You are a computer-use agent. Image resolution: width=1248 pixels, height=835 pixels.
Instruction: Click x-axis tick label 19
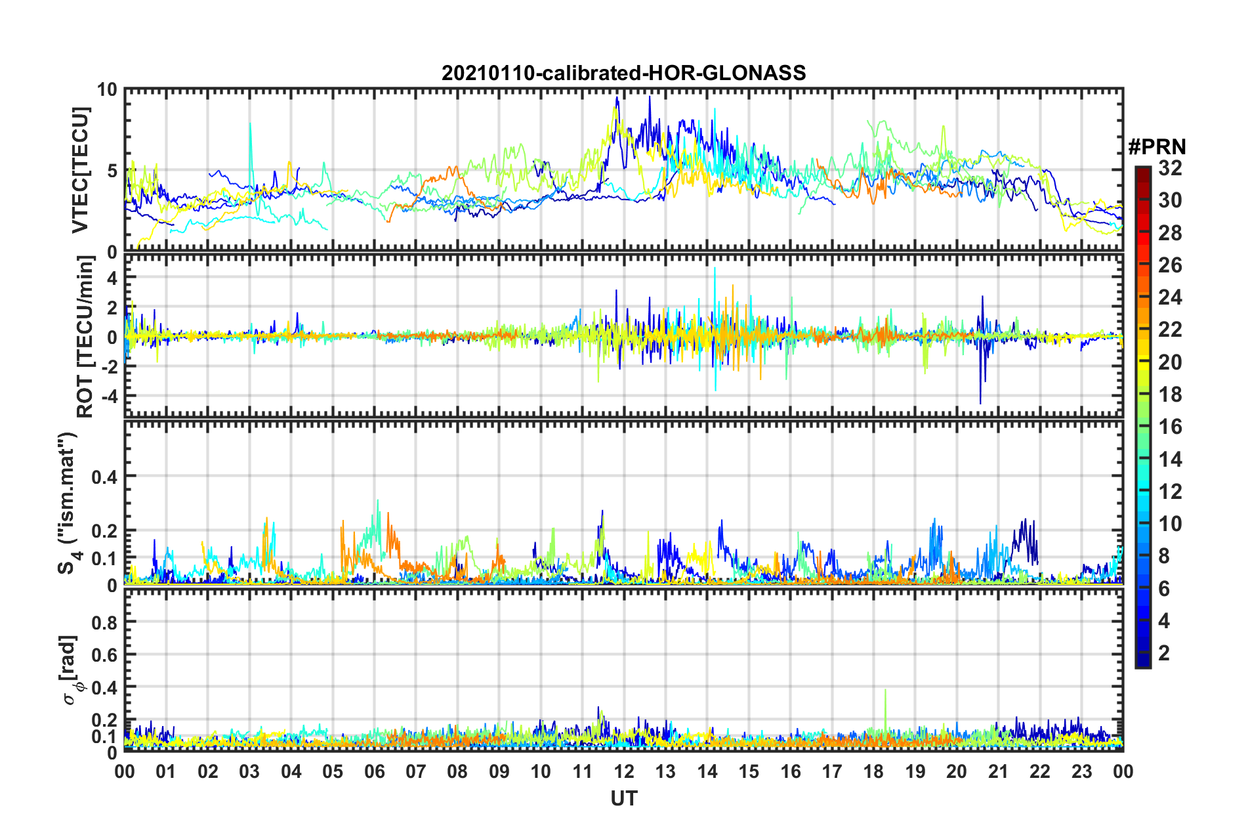(915, 772)
